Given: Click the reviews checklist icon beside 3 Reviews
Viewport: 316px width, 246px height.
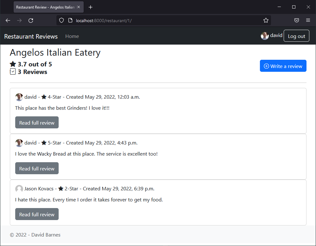Looking at the screenshot, I should (13, 71).
